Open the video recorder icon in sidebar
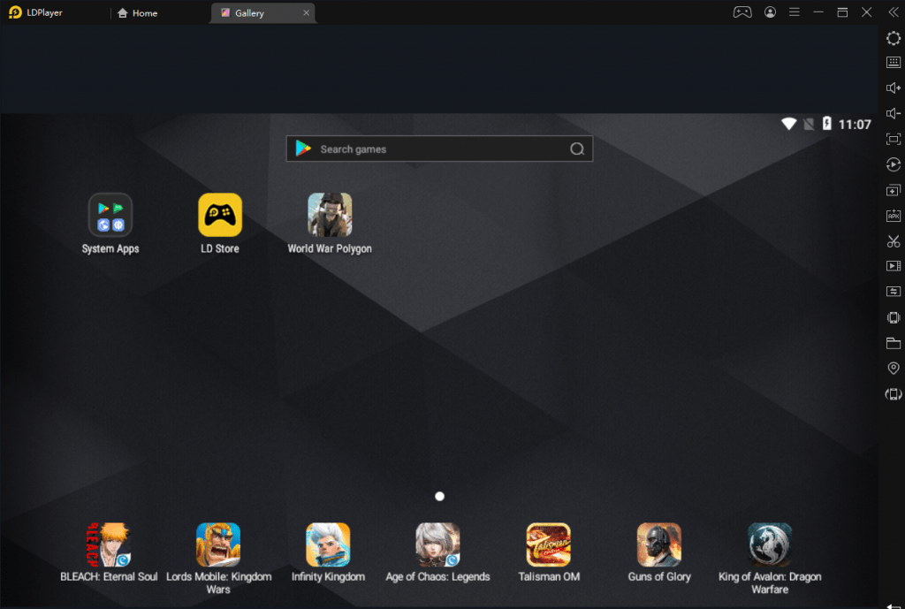The width and height of the screenshot is (905, 609). 893,266
